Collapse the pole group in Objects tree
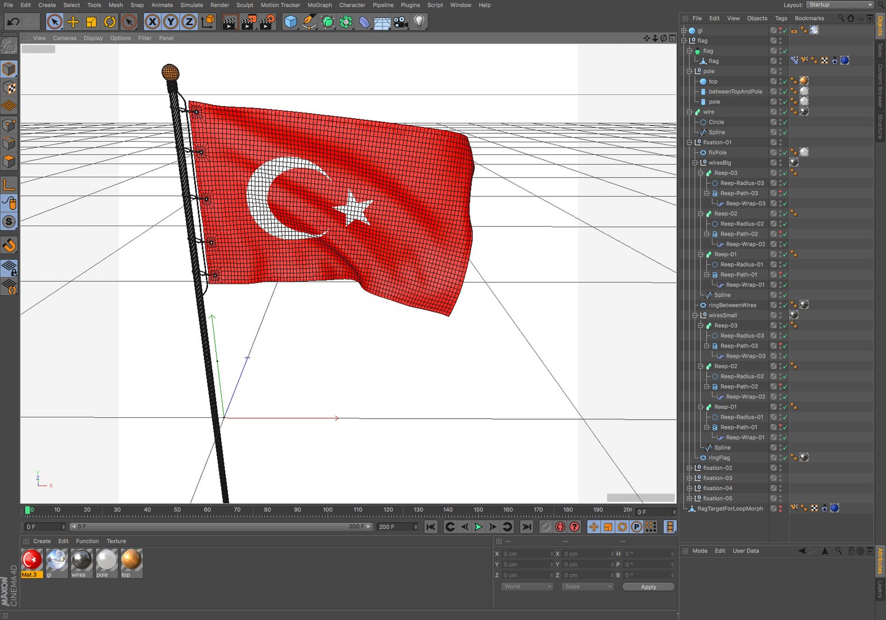 (689, 71)
